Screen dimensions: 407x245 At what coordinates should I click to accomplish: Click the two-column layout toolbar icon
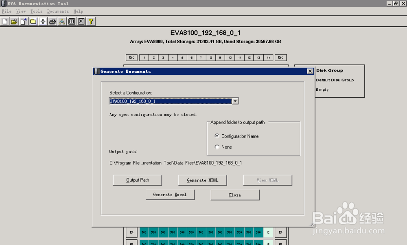[x=72, y=21]
